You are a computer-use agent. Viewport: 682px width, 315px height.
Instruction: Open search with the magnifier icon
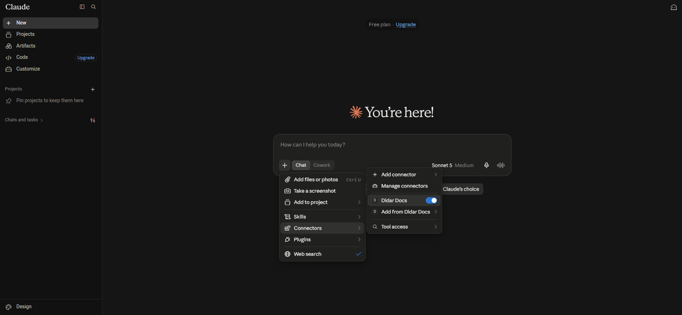click(x=93, y=7)
